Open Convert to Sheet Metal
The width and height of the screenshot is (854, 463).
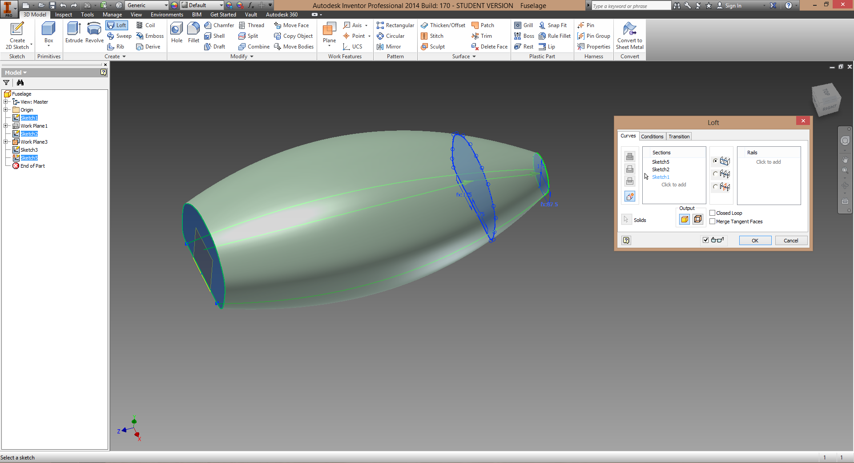tap(629, 36)
